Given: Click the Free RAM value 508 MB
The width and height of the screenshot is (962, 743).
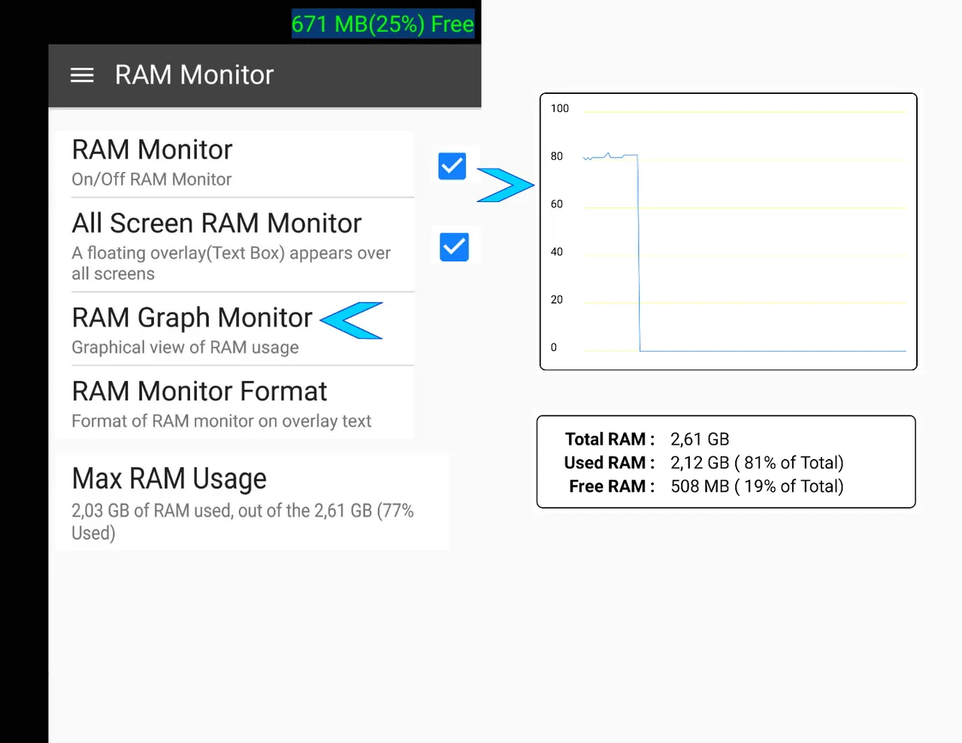Looking at the screenshot, I should click(757, 486).
